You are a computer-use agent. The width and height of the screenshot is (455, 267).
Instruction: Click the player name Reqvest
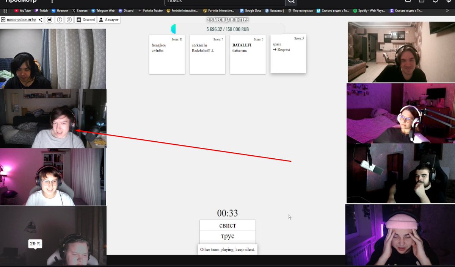(x=284, y=50)
